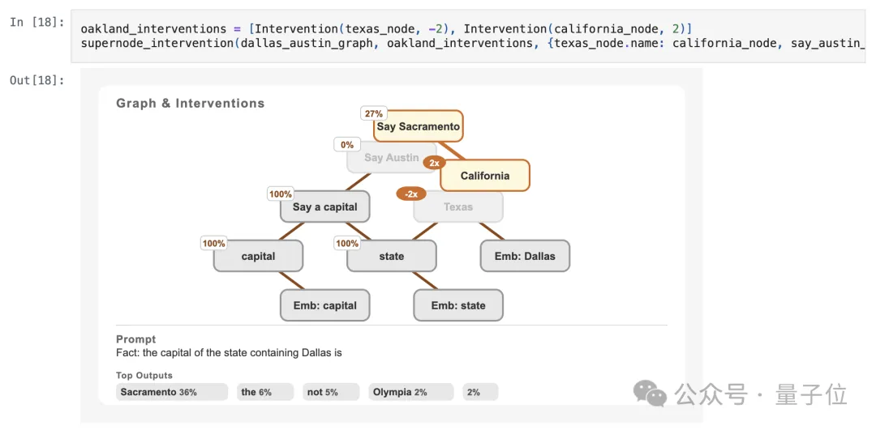Click the Say Sacramento node
Image resolution: width=876 pixels, height=430 pixels.
[x=418, y=126]
